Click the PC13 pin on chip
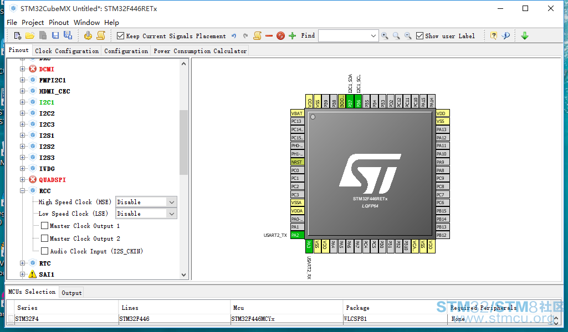568x332 pixels. click(x=298, y=121)
